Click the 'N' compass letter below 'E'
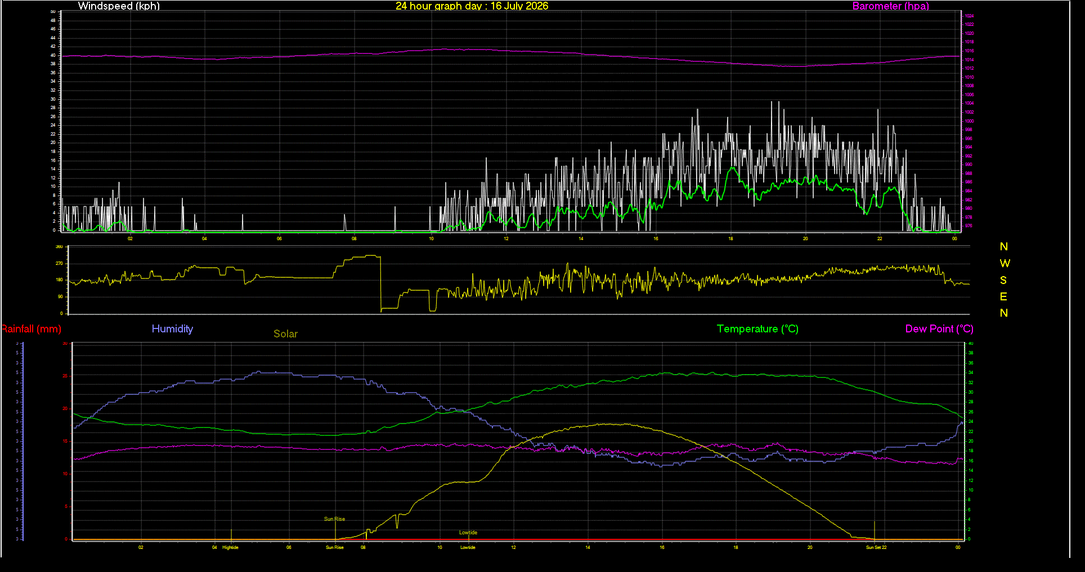This screenshot has width=1085, height=572. click(1004, 313)
